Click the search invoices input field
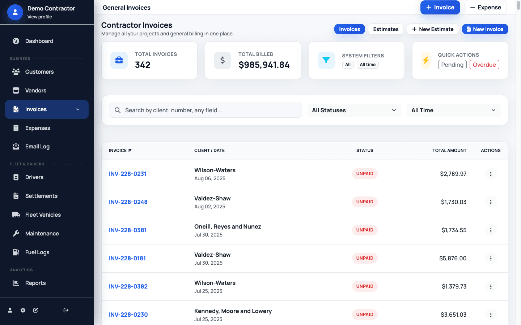Image resolution: width=521 pixels, height=325 pixels. [206, 110]
